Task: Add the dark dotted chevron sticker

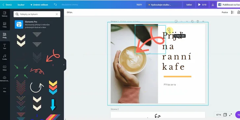Action: tap(37, 57)
